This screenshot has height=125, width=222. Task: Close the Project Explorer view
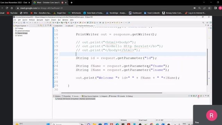pos(28,26)
